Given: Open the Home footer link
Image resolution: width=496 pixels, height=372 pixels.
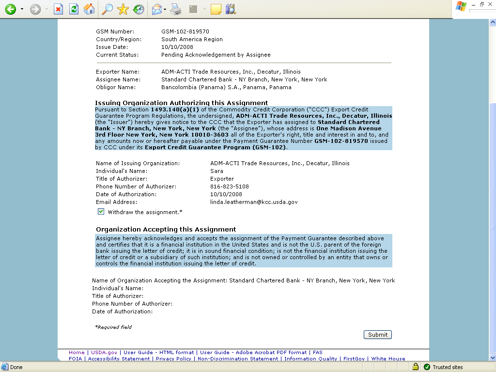Looking at the screenshot, I should (77, 353).
